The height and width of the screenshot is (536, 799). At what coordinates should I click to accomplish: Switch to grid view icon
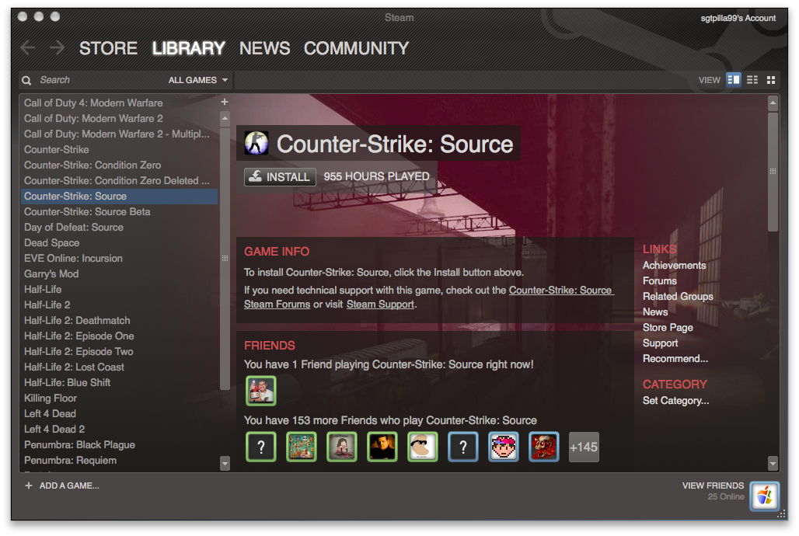click(771, 80)
